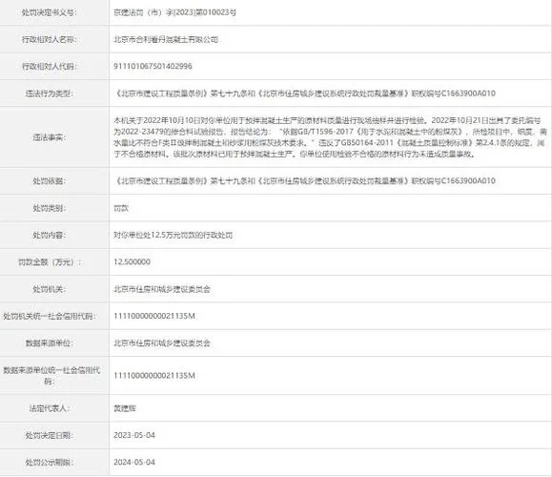
Task: Click the paragraph starting 本机关于2022年10月10日
Action: (x=330, y=137)
